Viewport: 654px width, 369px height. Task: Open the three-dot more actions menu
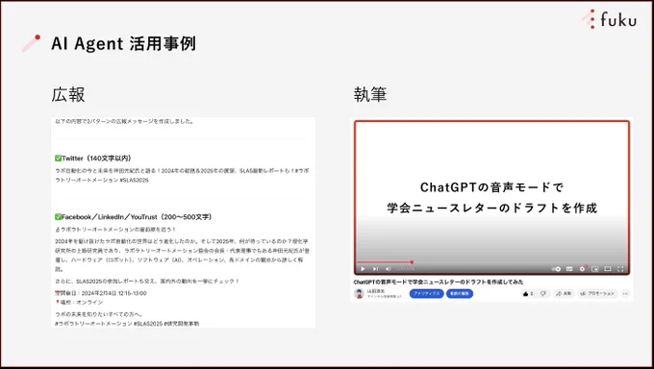coord(625,293)
